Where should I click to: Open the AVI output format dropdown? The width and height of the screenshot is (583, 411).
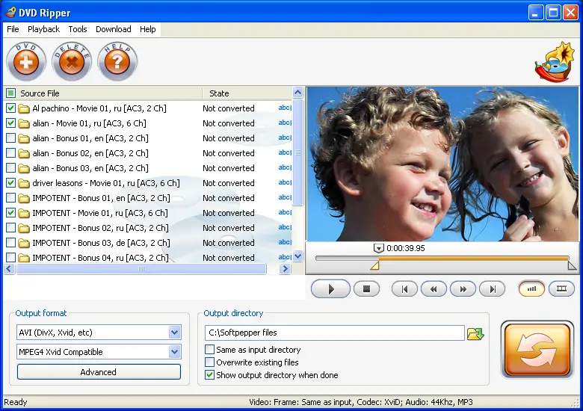[174, 333]
